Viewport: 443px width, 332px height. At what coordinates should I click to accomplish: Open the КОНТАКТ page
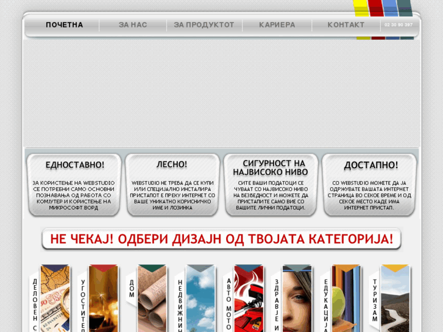pyautogui.click(x=346, y=25)
